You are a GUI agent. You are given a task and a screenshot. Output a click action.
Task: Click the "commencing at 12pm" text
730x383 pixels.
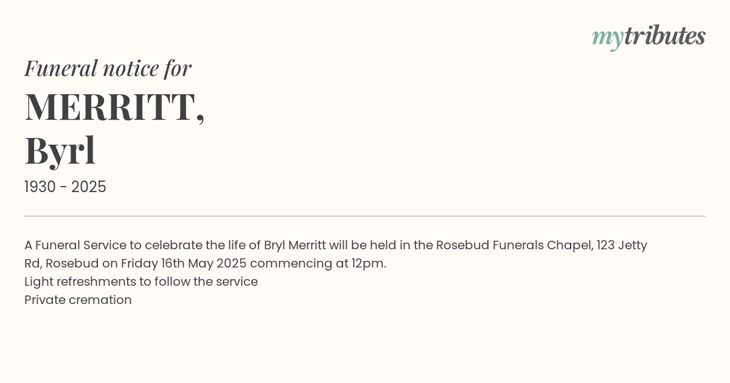[x=317, y=264]
